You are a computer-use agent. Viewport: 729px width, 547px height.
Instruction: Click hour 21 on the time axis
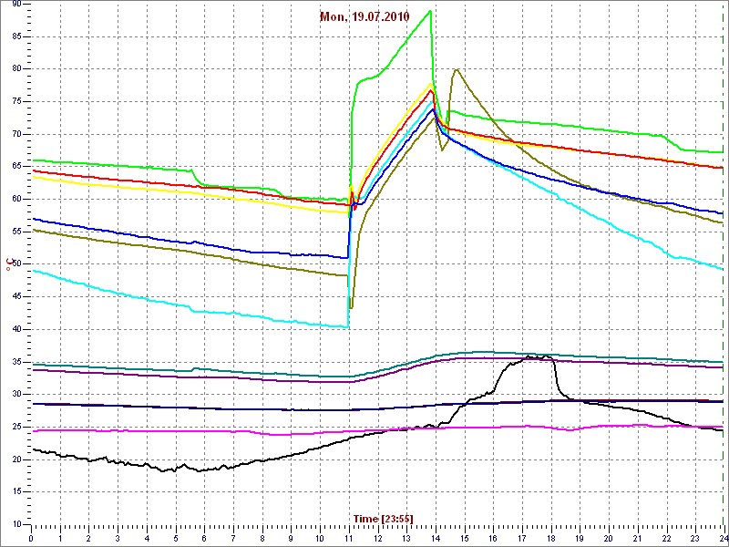tap(636, 537)
